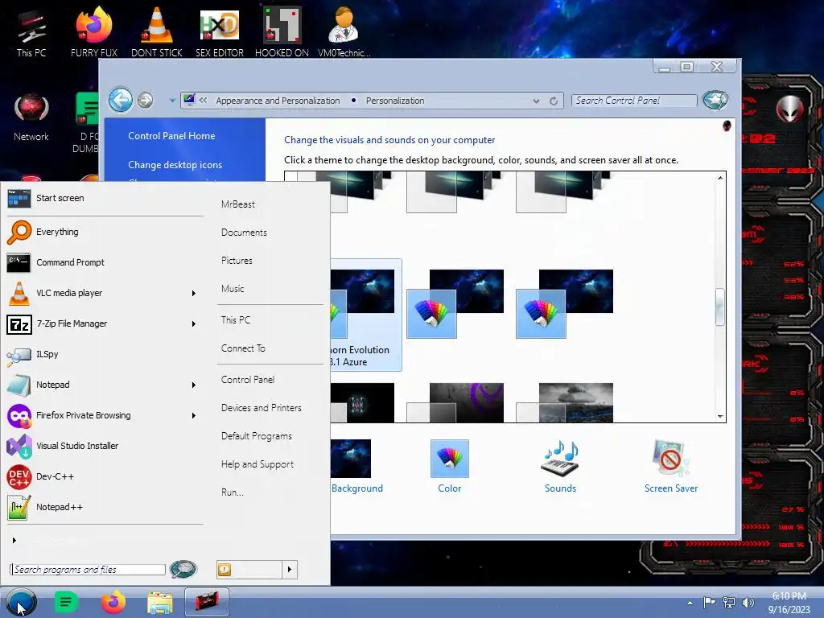Focus the Search programs and files box
The width and height of the screenshot is (824, 618).
point(88,570)
